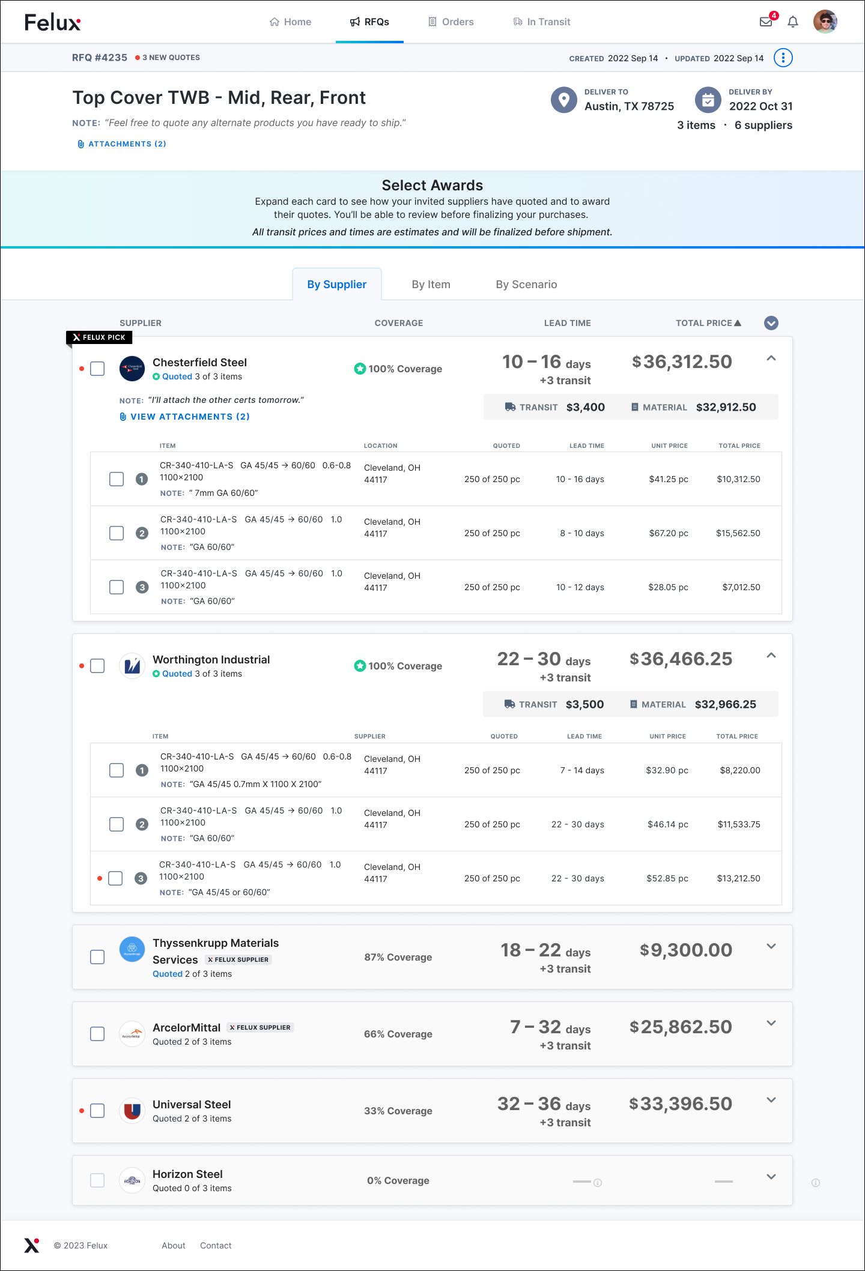The width and height of the screenshot is (865, 1271).
Task: Click the Worthington Industrial logo
Action: click(132, 666)
